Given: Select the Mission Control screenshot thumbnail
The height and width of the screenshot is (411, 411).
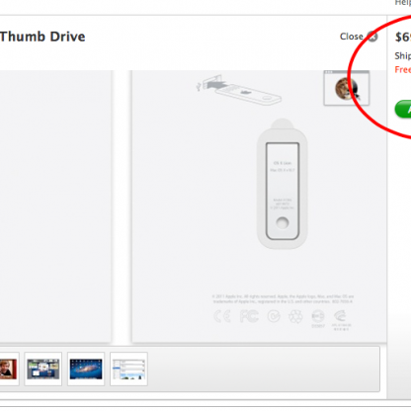Looking at the screenshot, I should tap(42, 369).
